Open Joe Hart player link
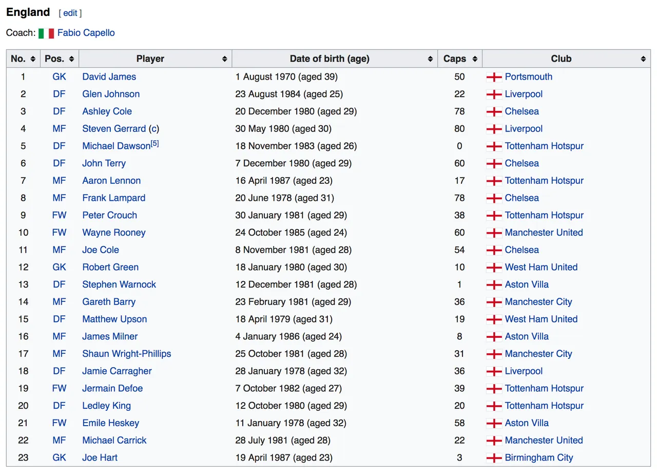657x476 pixels. (100, 458)
